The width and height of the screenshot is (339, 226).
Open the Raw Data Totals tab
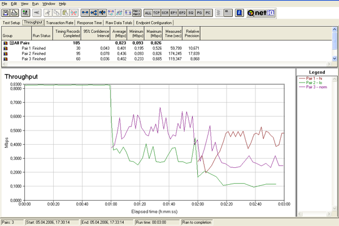(x=119, y=23)
